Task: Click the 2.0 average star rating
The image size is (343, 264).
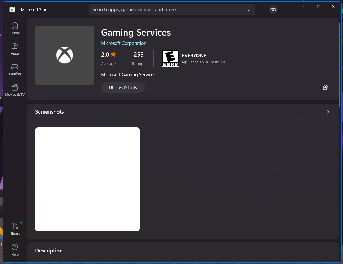Action: [108, 55]
